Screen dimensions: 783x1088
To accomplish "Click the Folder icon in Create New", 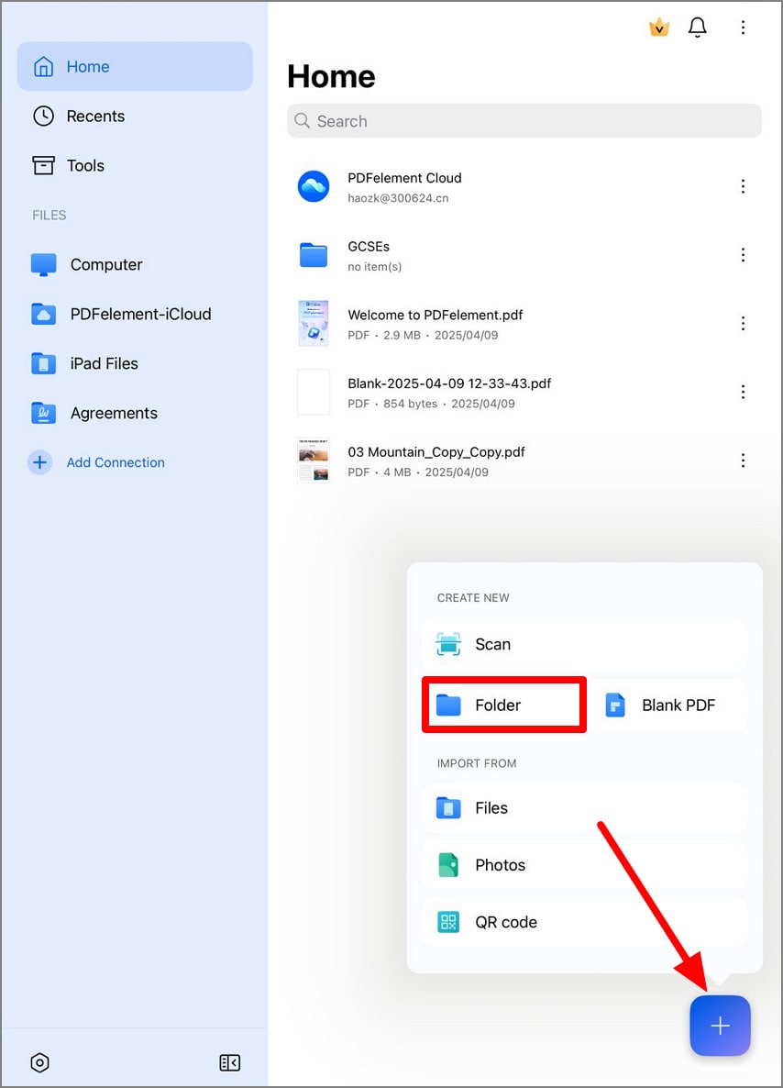I will (448, 705).
